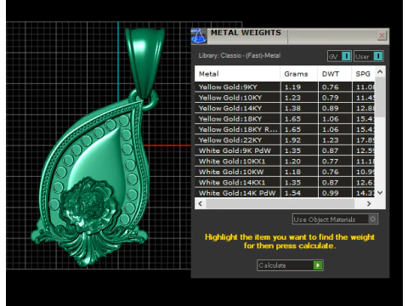The height and width of the screenshot is (306, 408).
Task: Click the 1.54 grams value
Action: [292, 193]
